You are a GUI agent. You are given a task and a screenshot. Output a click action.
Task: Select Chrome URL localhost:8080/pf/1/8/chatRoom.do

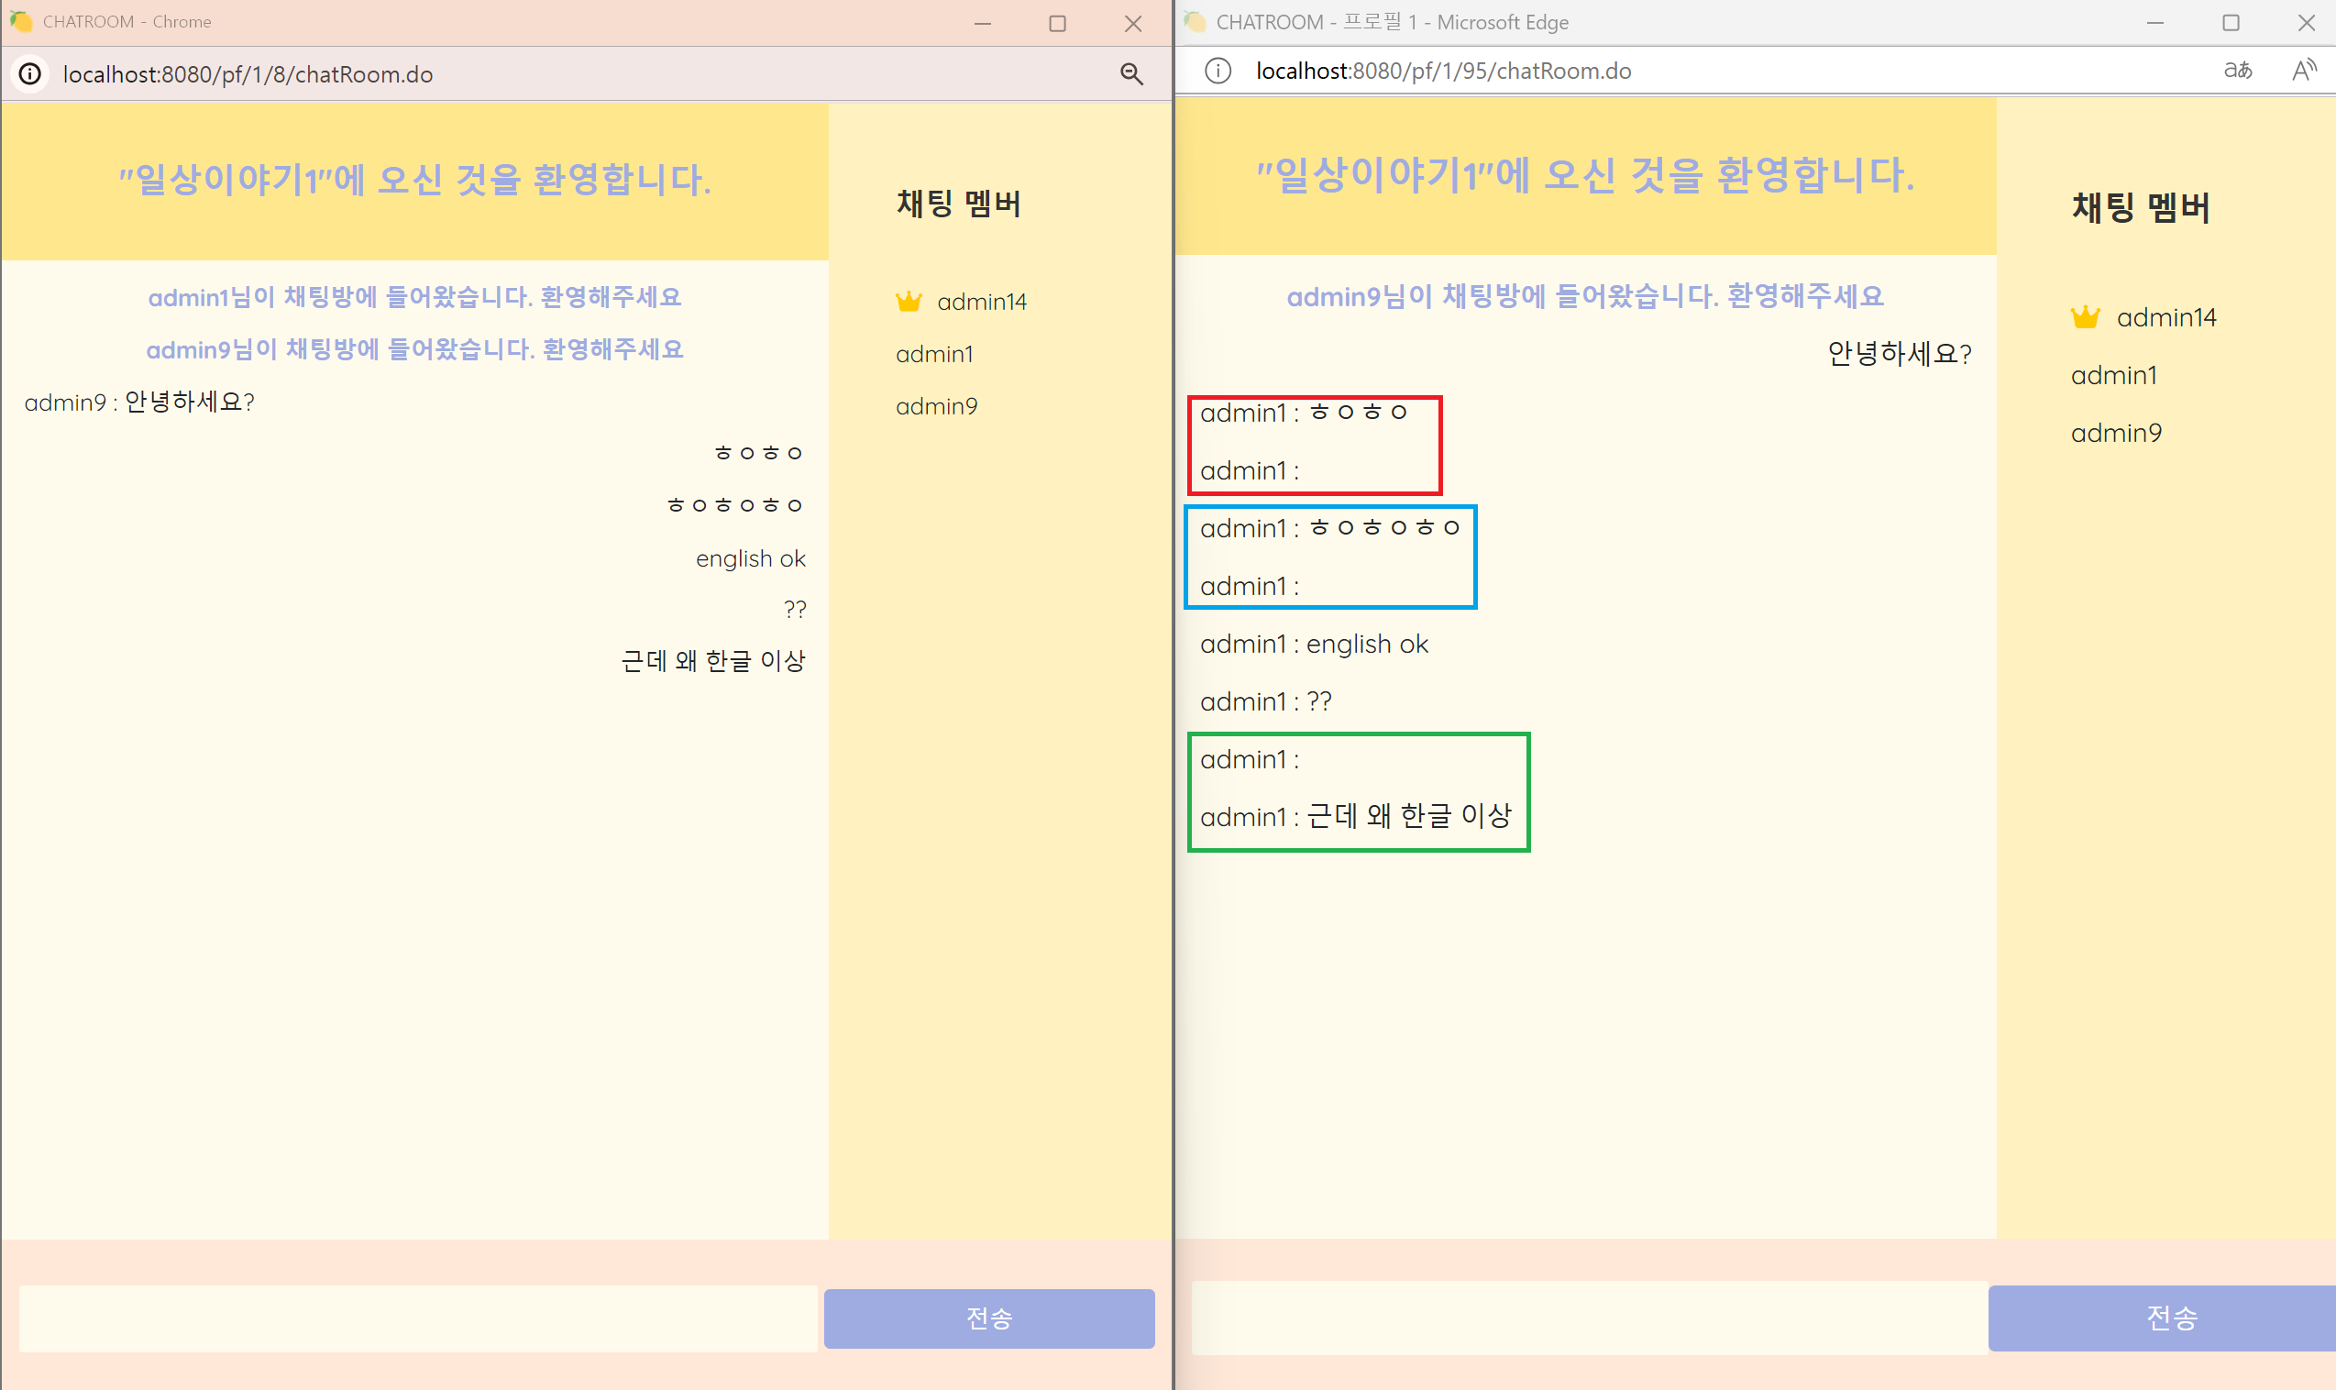tap(248, 74)
